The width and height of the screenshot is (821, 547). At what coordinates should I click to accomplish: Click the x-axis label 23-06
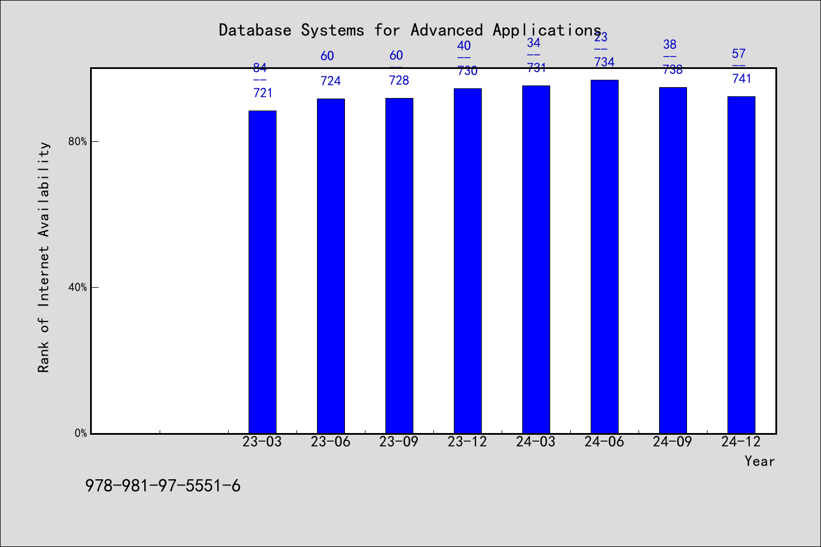coord(331,442)
